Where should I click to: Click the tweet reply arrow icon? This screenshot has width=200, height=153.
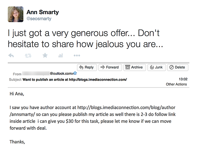click(x=11, y=55)
